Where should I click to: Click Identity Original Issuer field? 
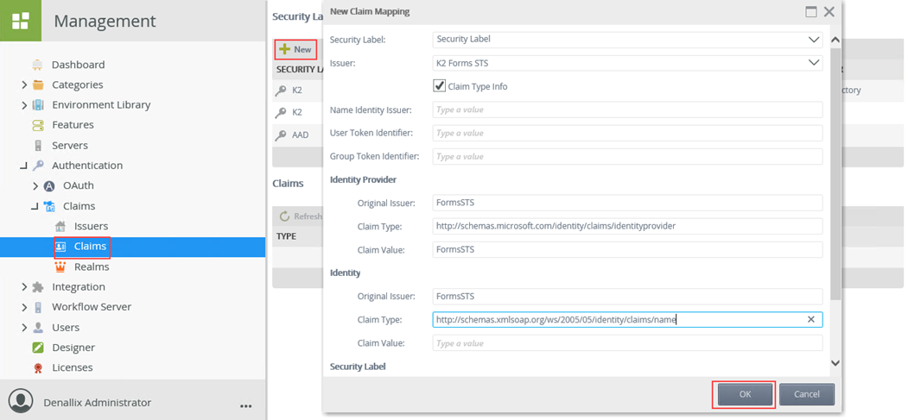tap(628, 297)
